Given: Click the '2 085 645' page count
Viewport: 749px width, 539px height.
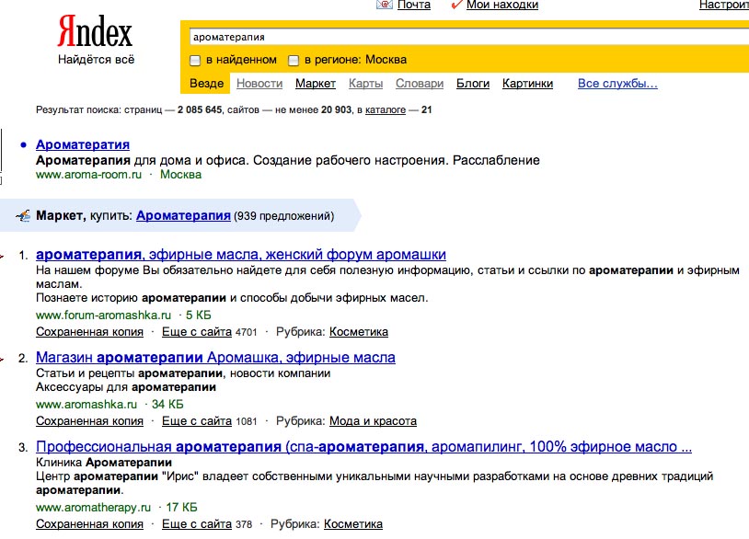Looking at the screenshot, I should pos(200,109).
